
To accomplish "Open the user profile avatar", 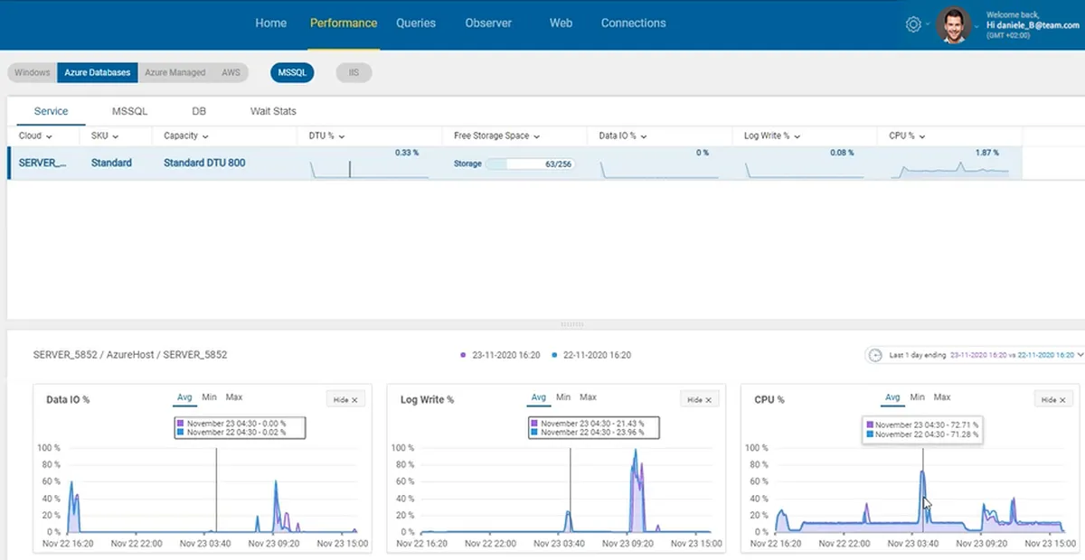I will point(953,24).
